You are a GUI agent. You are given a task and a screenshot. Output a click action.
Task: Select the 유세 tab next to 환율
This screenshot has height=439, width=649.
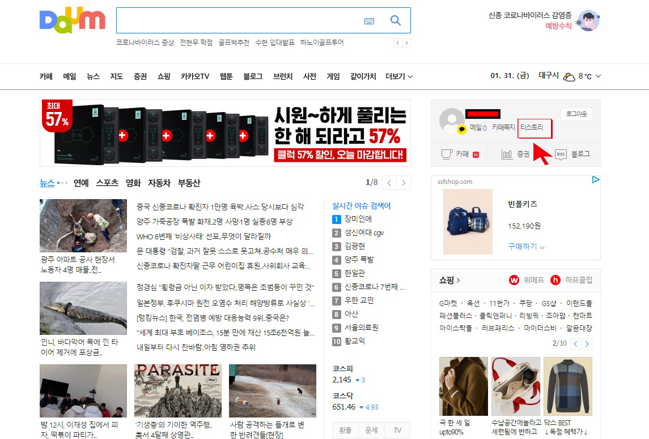[x=371, y=431]
